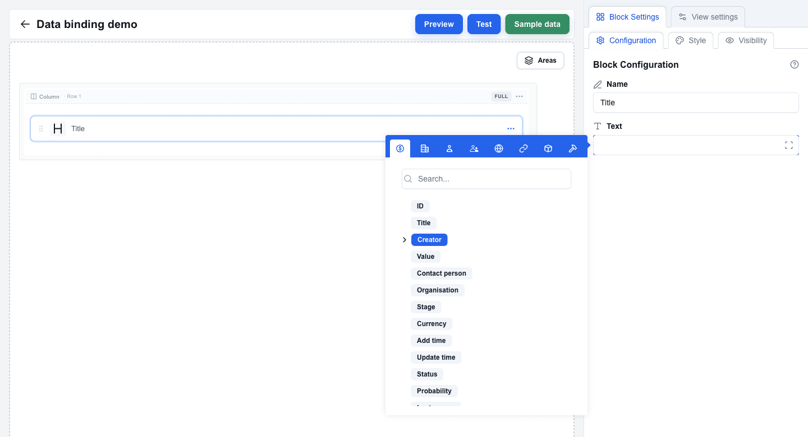Open the dollar-sign deal data tab
Screen dimensions: 808x437
[x=400, y=148]
